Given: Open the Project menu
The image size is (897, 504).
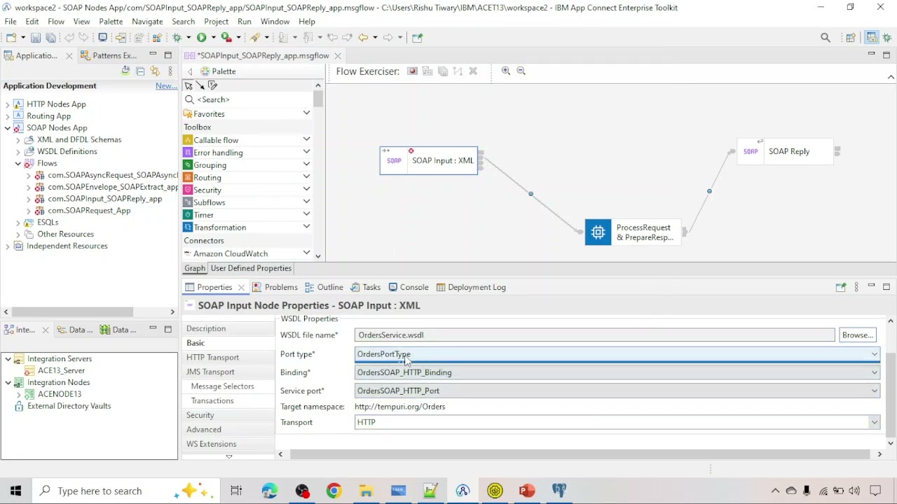Looking at the screenshot, I should 216,22.
